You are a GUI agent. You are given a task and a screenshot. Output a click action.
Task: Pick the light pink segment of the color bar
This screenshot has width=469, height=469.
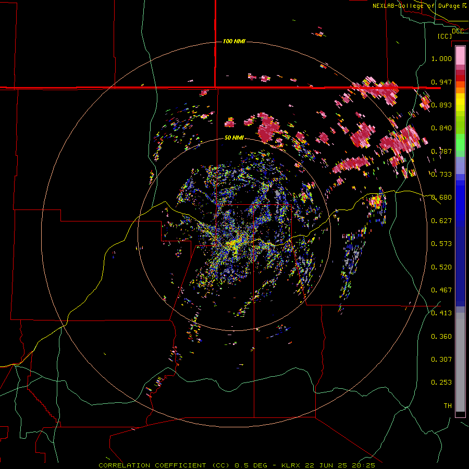(x=460, y=56)
